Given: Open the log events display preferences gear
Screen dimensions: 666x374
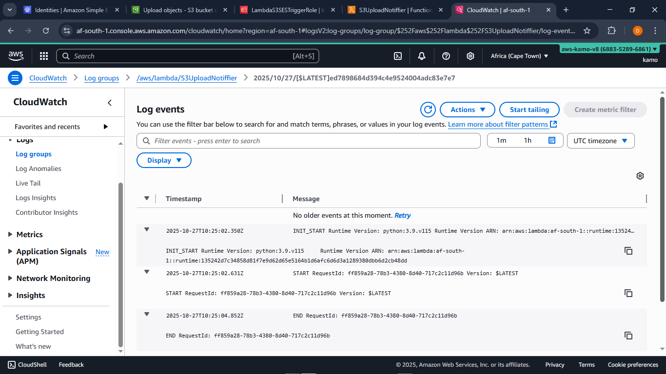Looking at the screenshot, I should click(x=640, y=176).
